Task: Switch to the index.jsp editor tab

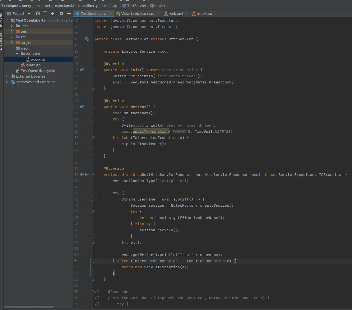Action: tap(204, 13)
